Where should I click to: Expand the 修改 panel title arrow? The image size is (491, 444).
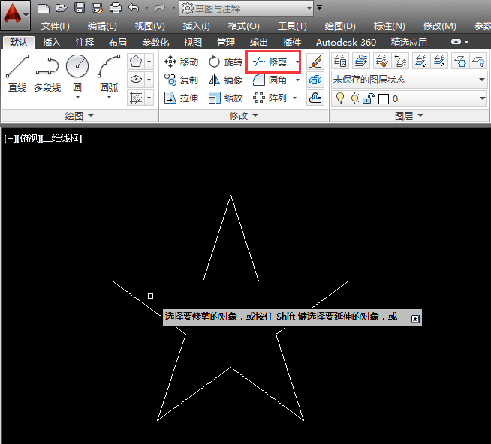pyautogui.click(x=255, y=115)
